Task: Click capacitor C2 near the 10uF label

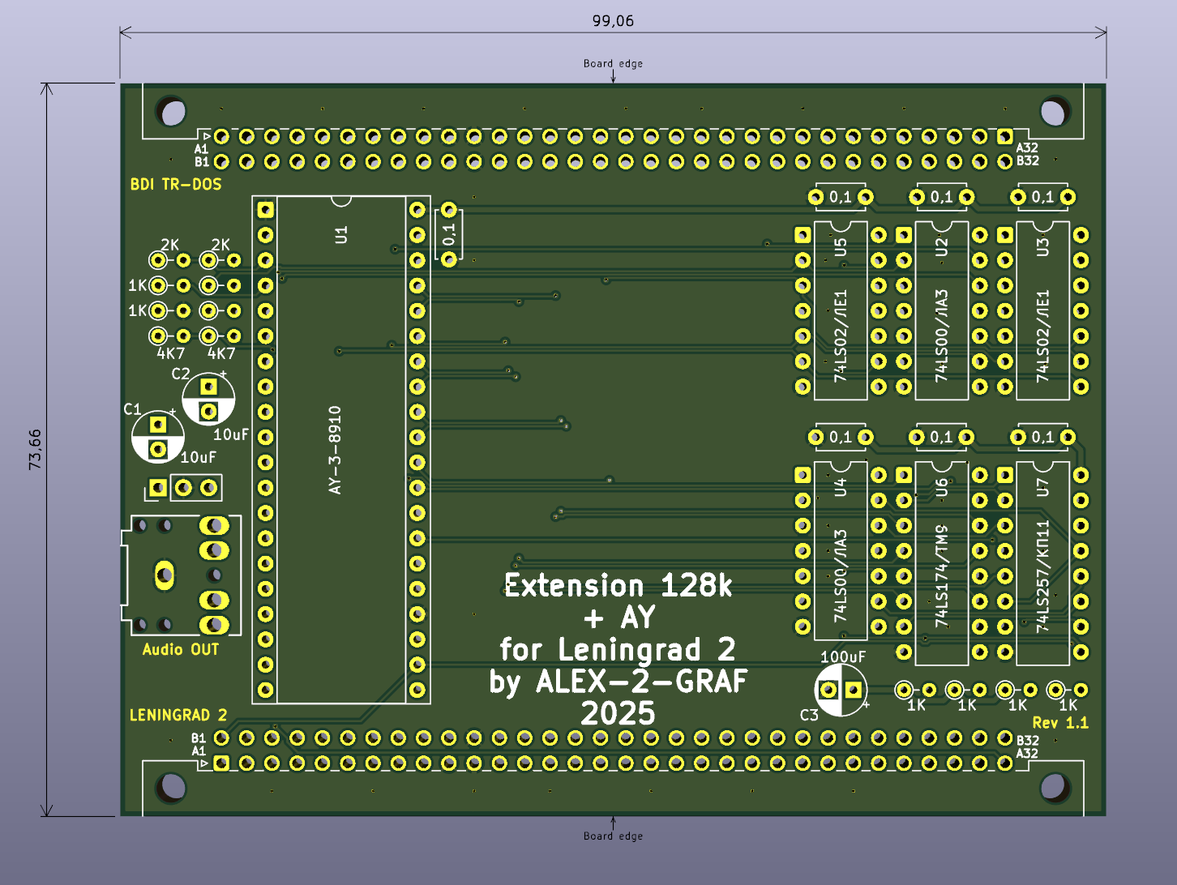Action: click(x=208, y=400)
